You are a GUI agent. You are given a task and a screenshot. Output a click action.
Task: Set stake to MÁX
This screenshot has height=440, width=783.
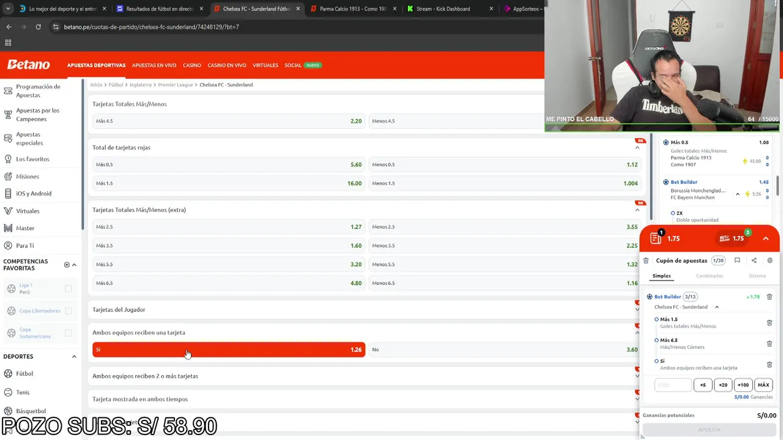(x=763, y=385)
